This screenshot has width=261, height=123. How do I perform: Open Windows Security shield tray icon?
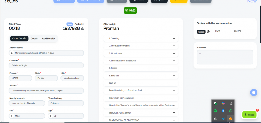coord(215,104)
